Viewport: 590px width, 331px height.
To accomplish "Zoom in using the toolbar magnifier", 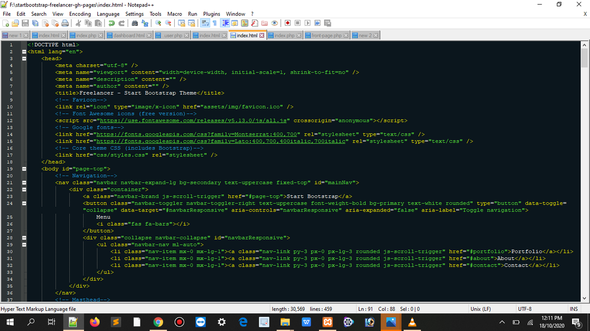I will coord(158,23).
